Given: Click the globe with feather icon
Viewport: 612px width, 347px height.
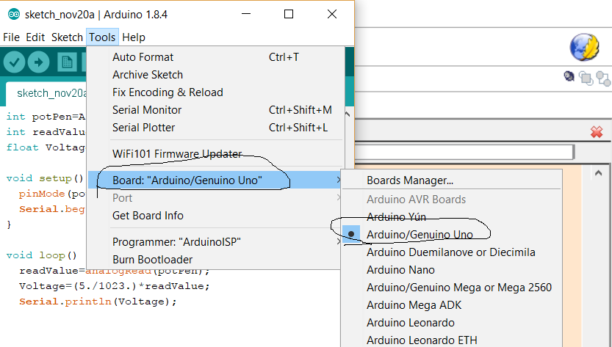Looking at the screenshot, I should [x=584, y=47].
